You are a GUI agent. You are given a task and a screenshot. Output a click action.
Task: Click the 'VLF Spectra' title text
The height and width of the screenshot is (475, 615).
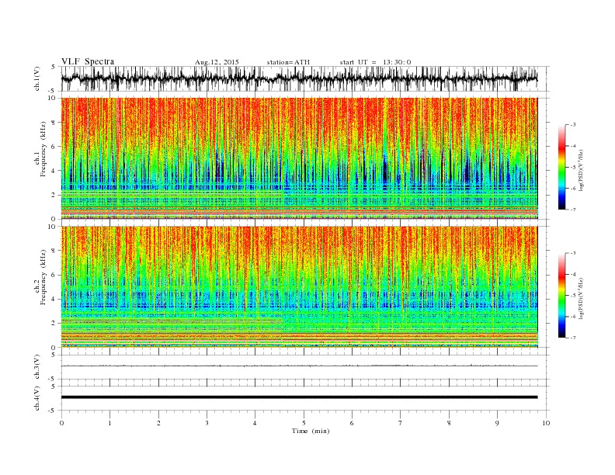(x=88, y=61)
